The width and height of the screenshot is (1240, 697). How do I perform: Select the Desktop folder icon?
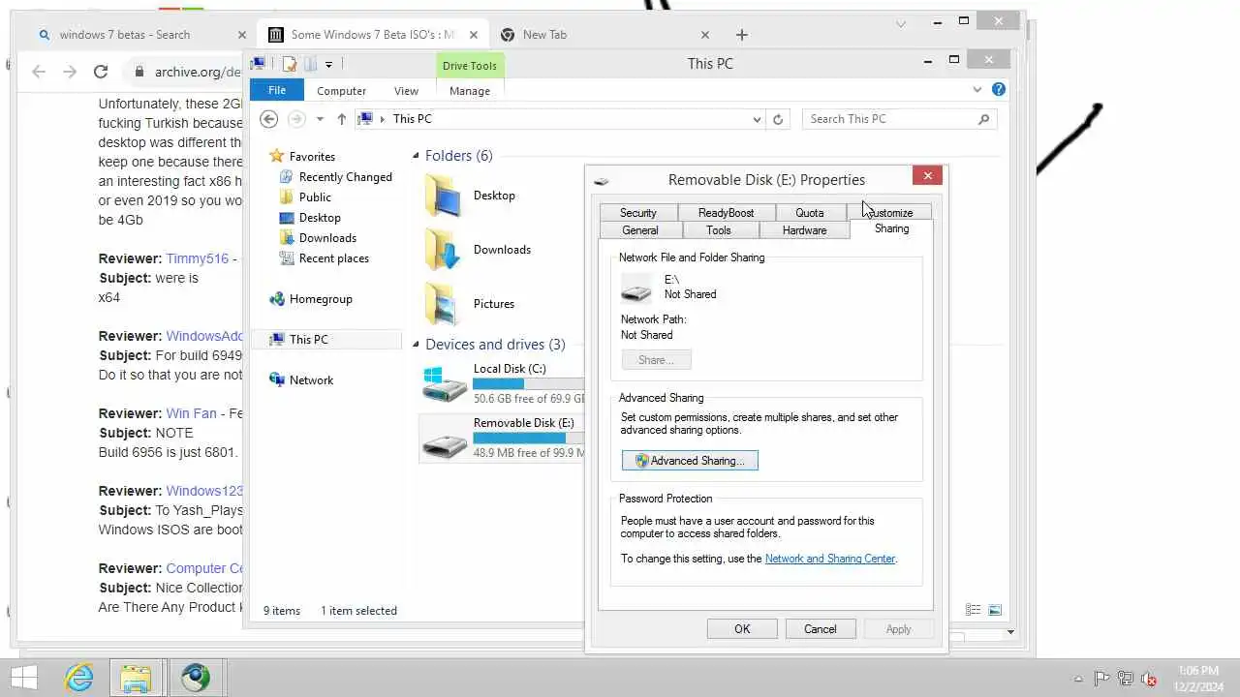point(443,196)
